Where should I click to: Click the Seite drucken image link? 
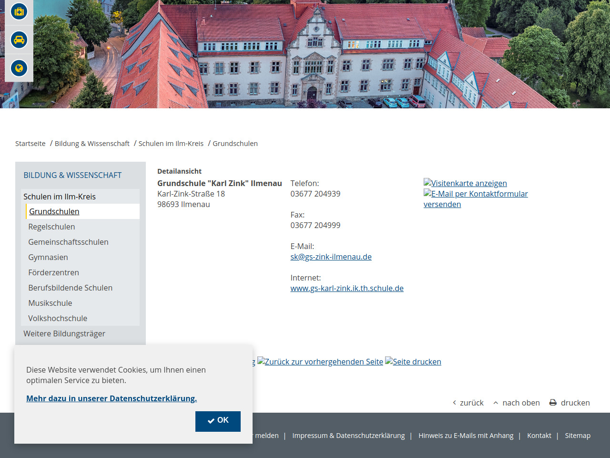413,362
